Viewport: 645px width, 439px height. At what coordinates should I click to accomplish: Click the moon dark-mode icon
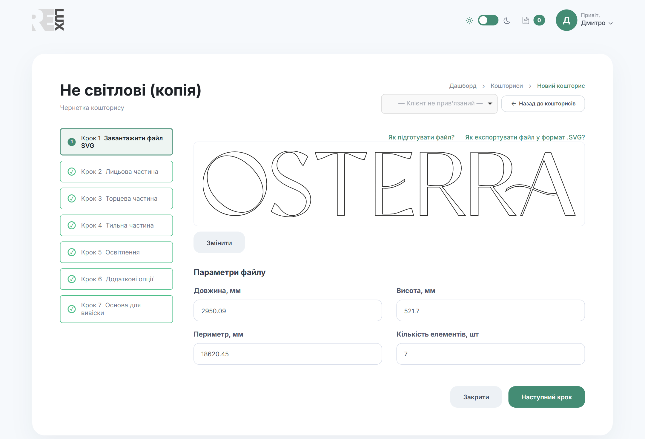tap(507, 21)
